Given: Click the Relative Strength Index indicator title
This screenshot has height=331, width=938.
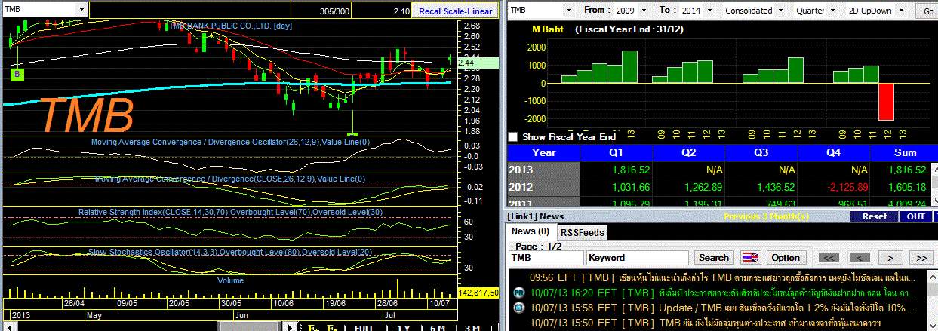Looking at the screenshot, I should tap(230, 212).
